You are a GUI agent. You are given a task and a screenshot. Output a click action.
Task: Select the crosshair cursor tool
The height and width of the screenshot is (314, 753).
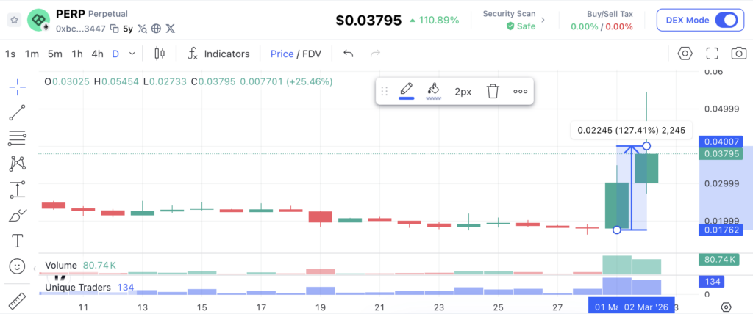pos(18,87)
